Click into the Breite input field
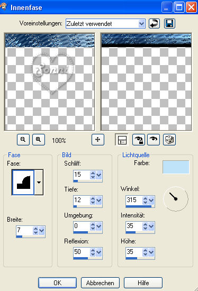 tap(24, 230)
